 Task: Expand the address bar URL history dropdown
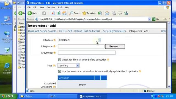[x=149, y=19]
